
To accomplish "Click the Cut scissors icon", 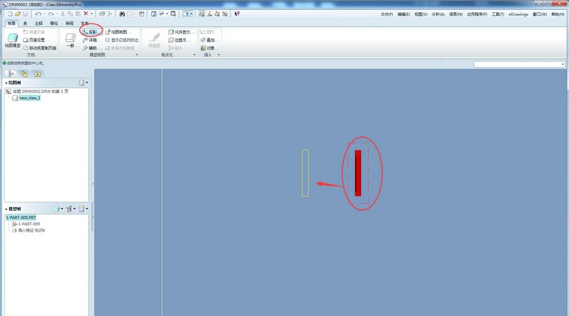I will (63, 14).
